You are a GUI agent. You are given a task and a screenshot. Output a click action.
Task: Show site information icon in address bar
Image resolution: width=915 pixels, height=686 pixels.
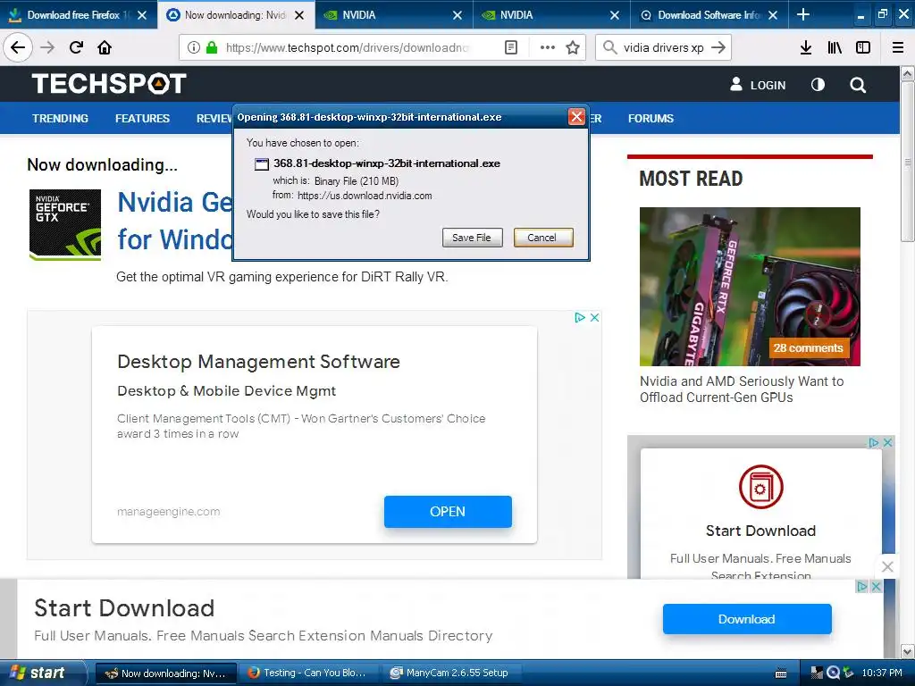194,47
